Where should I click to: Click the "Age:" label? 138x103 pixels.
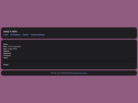[5, 49]
